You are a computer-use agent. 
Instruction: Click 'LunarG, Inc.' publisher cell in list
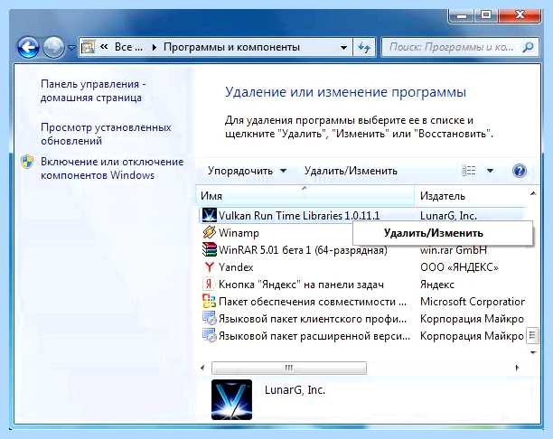[448, 216]
